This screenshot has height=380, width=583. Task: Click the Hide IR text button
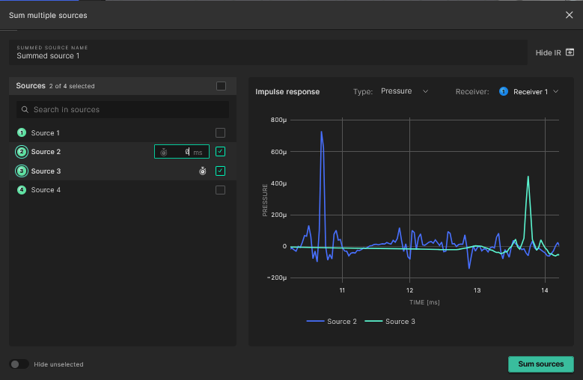point(548,52)
